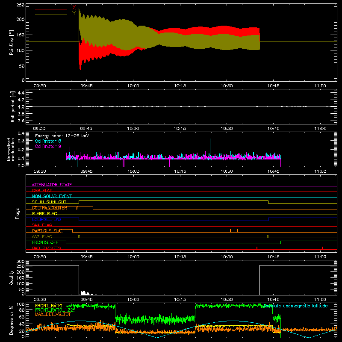342x342 pixels.
Task: Click the Energy band 12-25 keV text
Action: [62, 136]
